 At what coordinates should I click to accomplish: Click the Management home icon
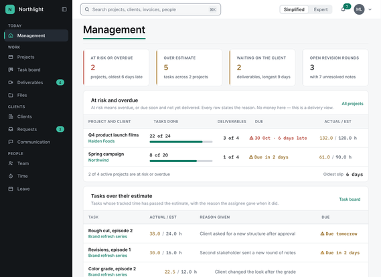click(x=11, y=35)
